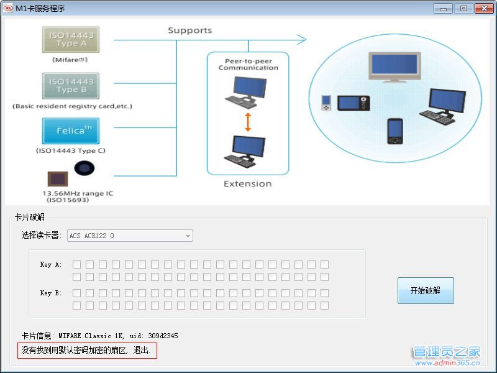
Task: Click the last Key B box in its top row
Action: pyautogui.click(x=324, y=293)
